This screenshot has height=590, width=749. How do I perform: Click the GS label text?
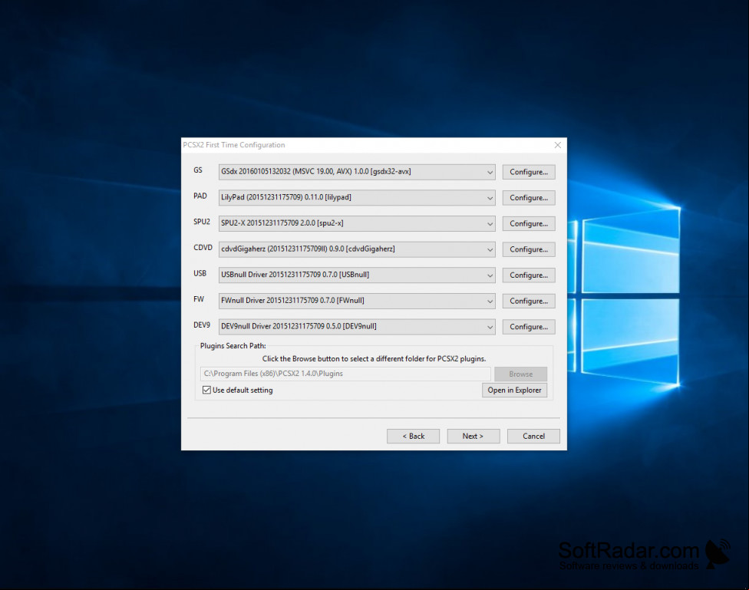pos(198,170)
